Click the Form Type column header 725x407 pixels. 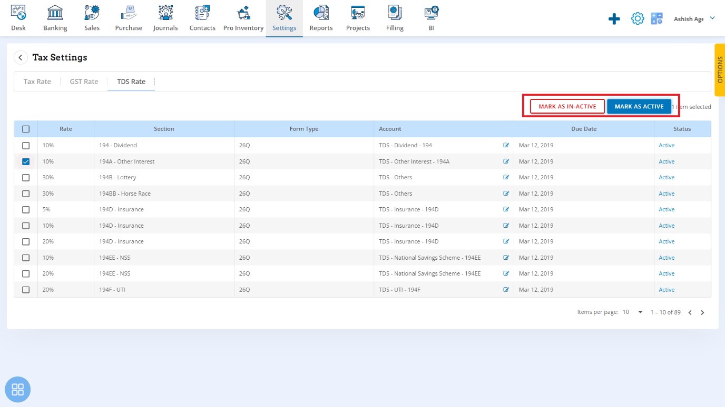tap(304, 129)
